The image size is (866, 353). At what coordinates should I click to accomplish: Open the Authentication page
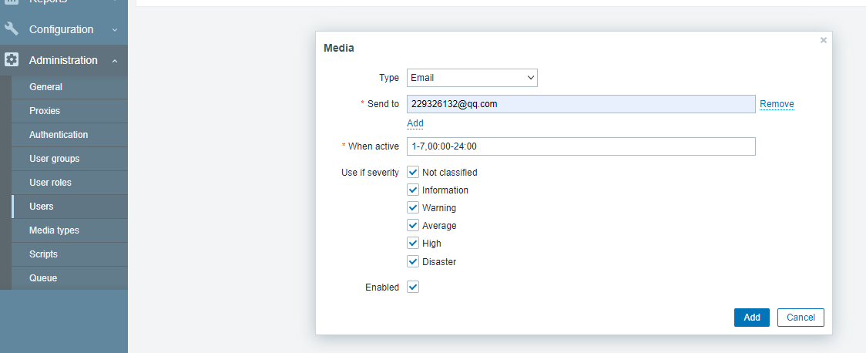[69, 135]
